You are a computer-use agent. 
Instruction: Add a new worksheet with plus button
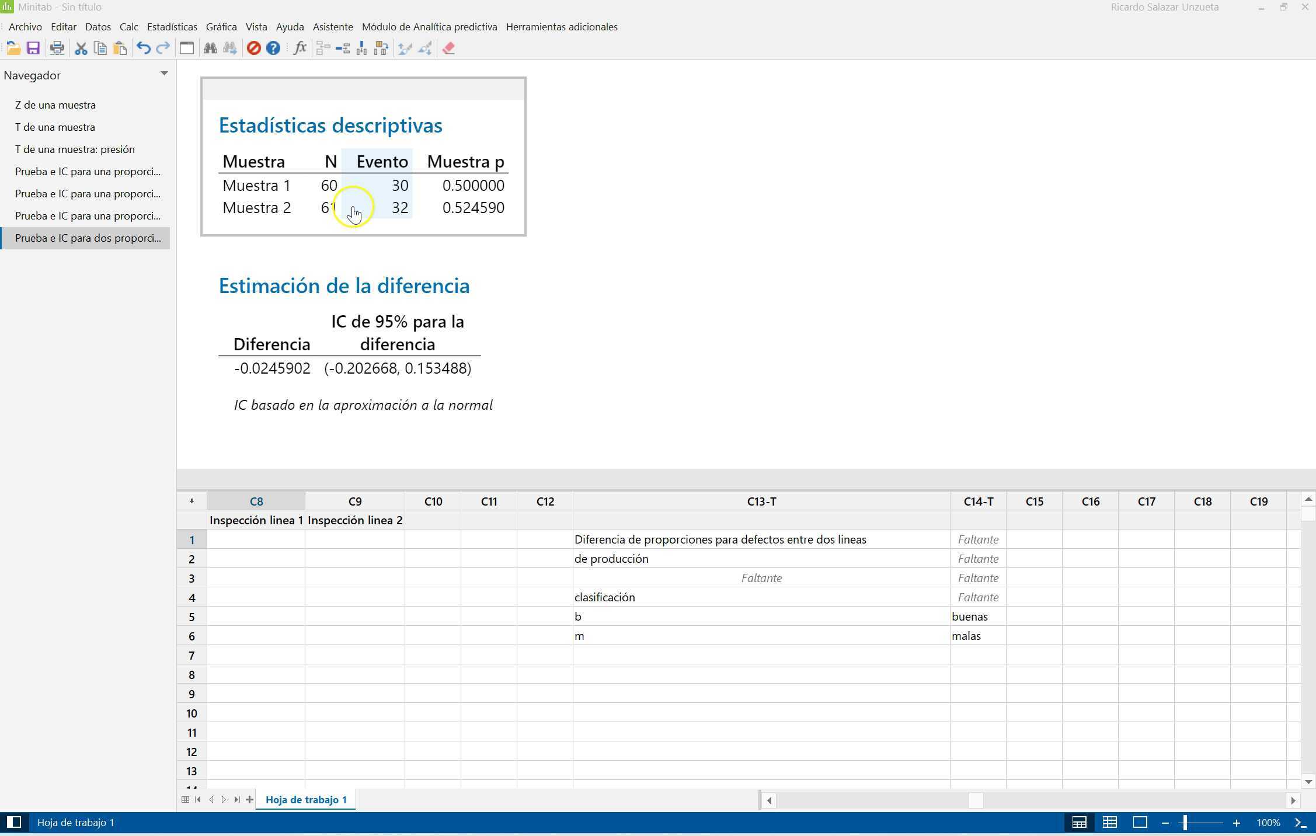click(249, 799)
